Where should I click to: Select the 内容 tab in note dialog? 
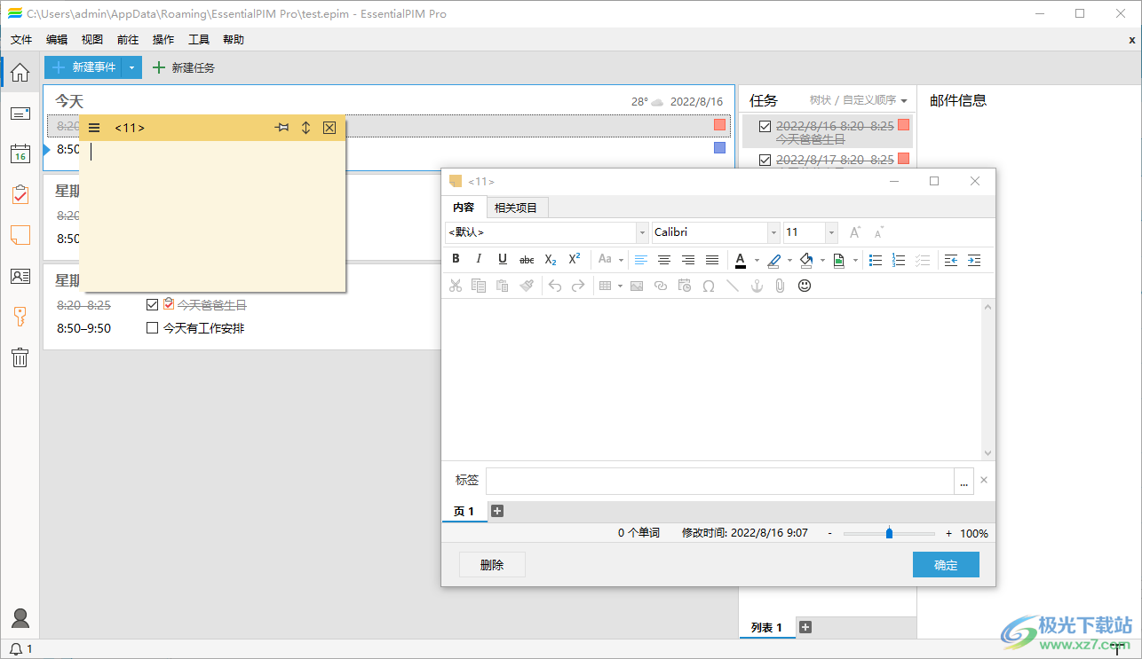click(x=464, y=208)
